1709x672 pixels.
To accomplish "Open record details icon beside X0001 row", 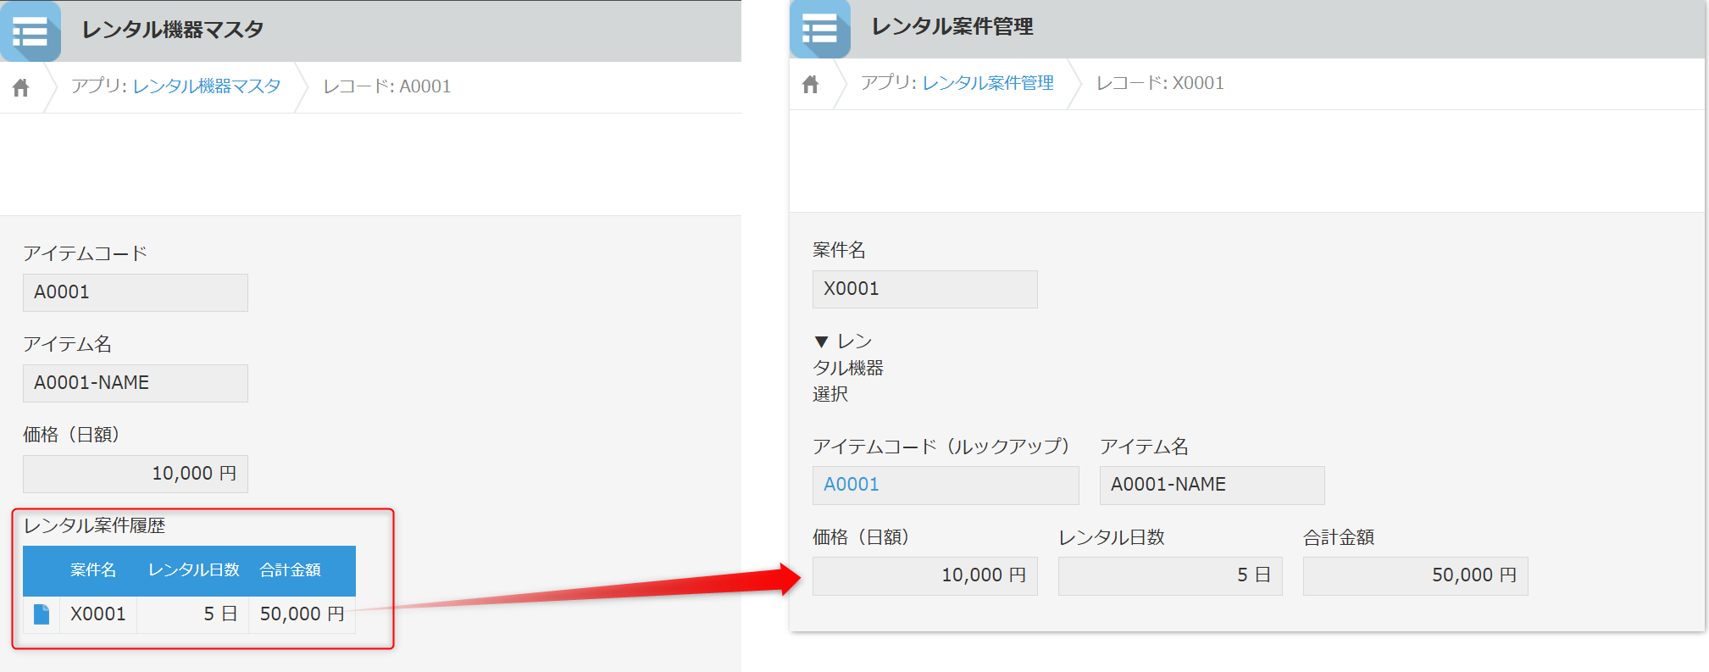I will 41,614.
